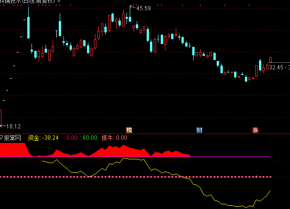Open the dropdown arrow after the stock title
This screenshot has height=209, width=290.
(59, 1)
